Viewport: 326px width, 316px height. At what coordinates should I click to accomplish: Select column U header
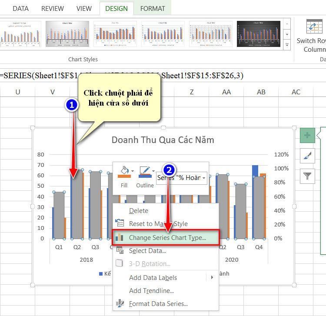coord(18,92)
